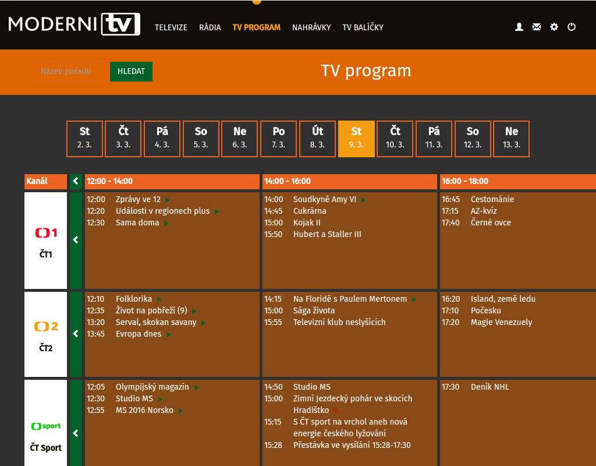596x466 pixels.
Task: Click the ČT Sport channel logo
Action: pyautogui.click(x=46, y=426)
